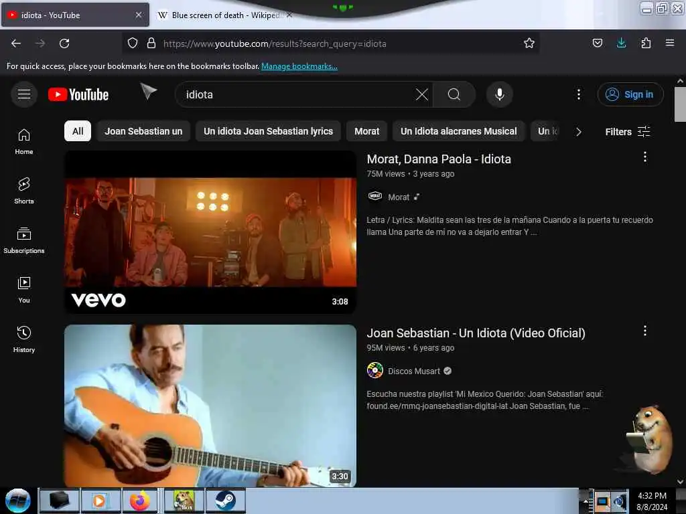
Task: Open the Firefox application hamburger menu
Action: 670,43
